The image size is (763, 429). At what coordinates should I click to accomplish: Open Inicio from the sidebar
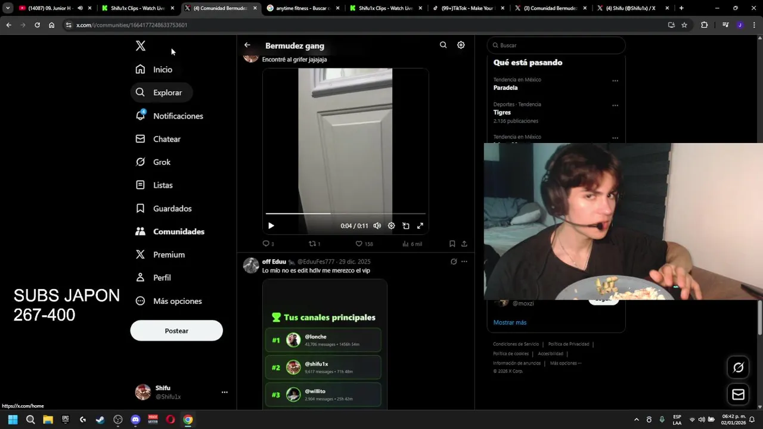click(x=154, y=70)
